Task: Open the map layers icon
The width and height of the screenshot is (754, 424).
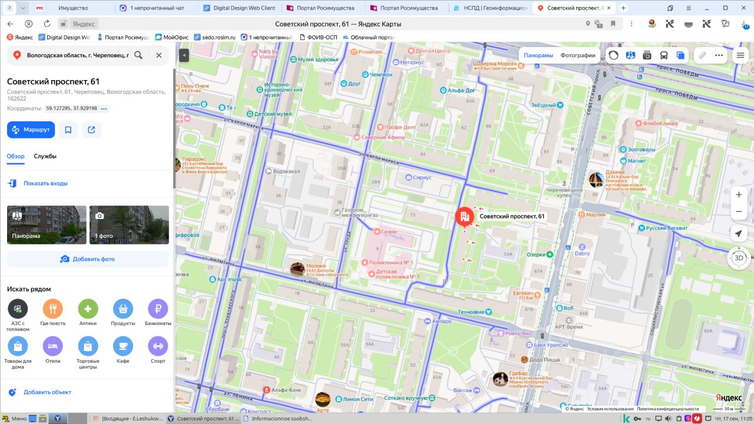Action: point(681,55)
